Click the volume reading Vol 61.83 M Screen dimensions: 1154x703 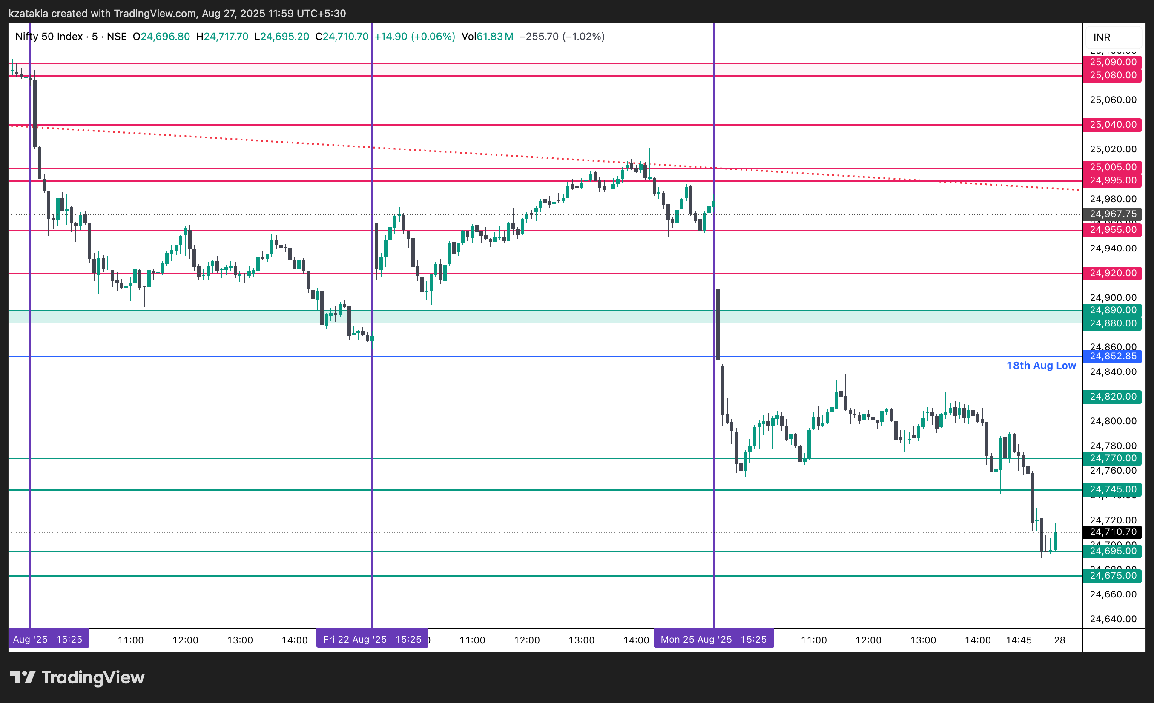[x=487, y=37]
